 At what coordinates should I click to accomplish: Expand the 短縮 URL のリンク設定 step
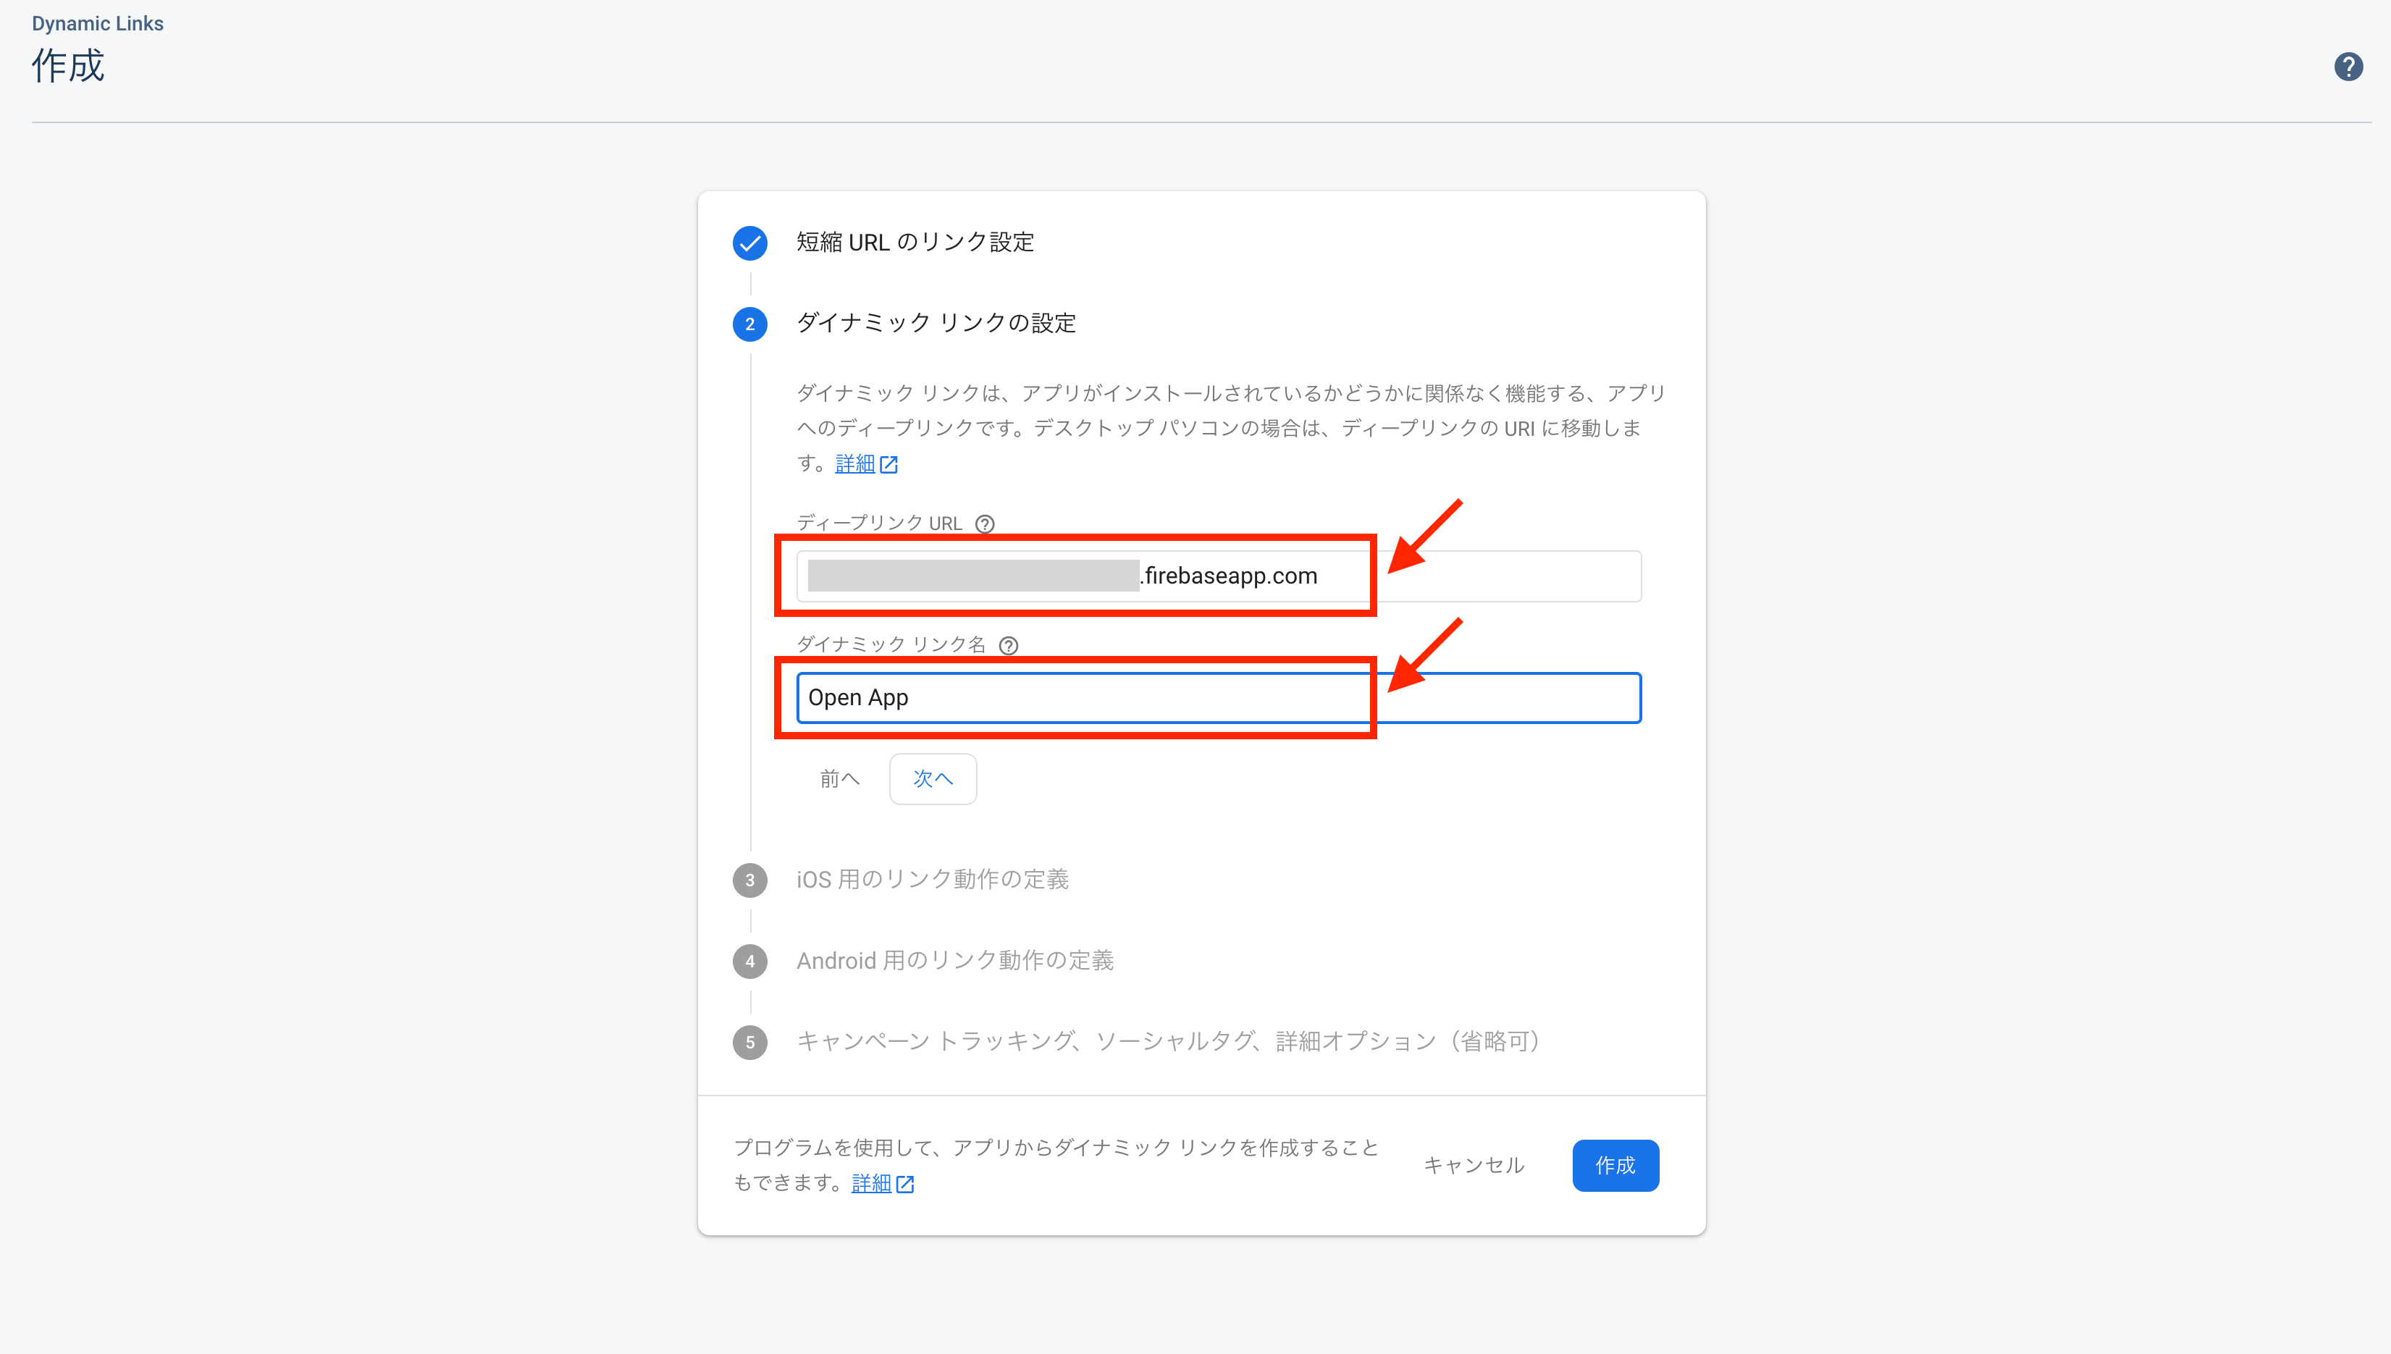(x=915, y=243)
